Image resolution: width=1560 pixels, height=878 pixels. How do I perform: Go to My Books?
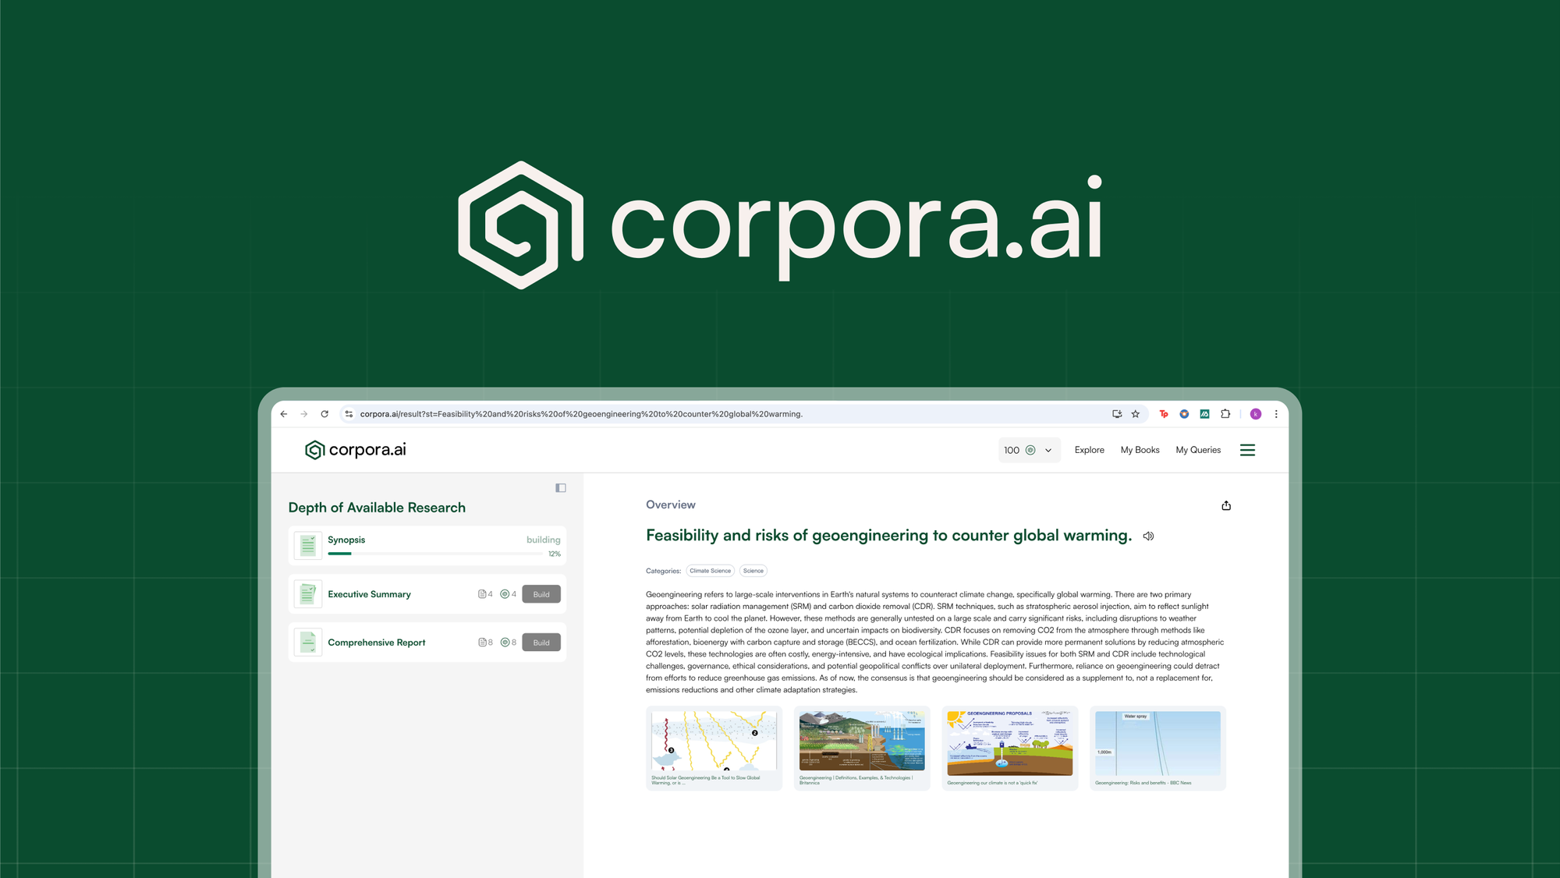(1140, 450)
